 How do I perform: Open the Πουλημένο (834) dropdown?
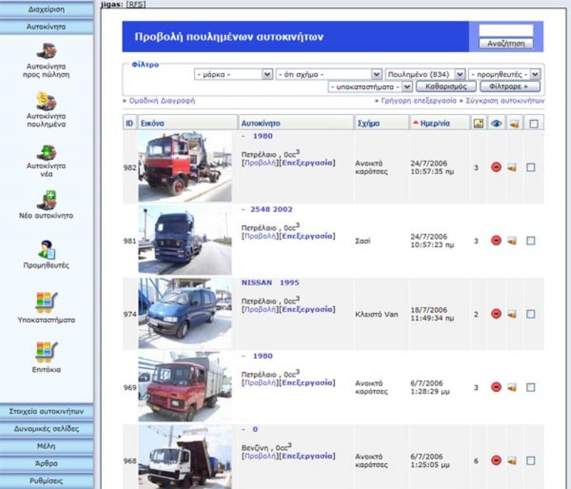425,74
